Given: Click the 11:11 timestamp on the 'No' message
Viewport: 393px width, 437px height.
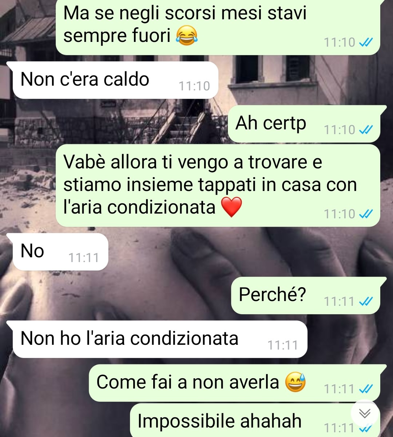Looking at the screenshot, I should tap(84, 258).
